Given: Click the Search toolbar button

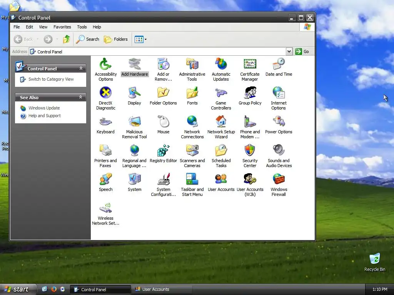Looking at the screenshot, I should (x=87, y=39).
